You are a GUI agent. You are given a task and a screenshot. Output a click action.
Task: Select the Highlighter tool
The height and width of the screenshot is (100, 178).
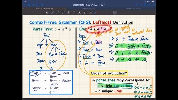63,13
